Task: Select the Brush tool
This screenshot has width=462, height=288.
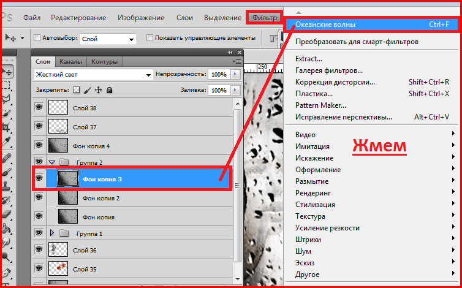Action: (x=6, y=173)
